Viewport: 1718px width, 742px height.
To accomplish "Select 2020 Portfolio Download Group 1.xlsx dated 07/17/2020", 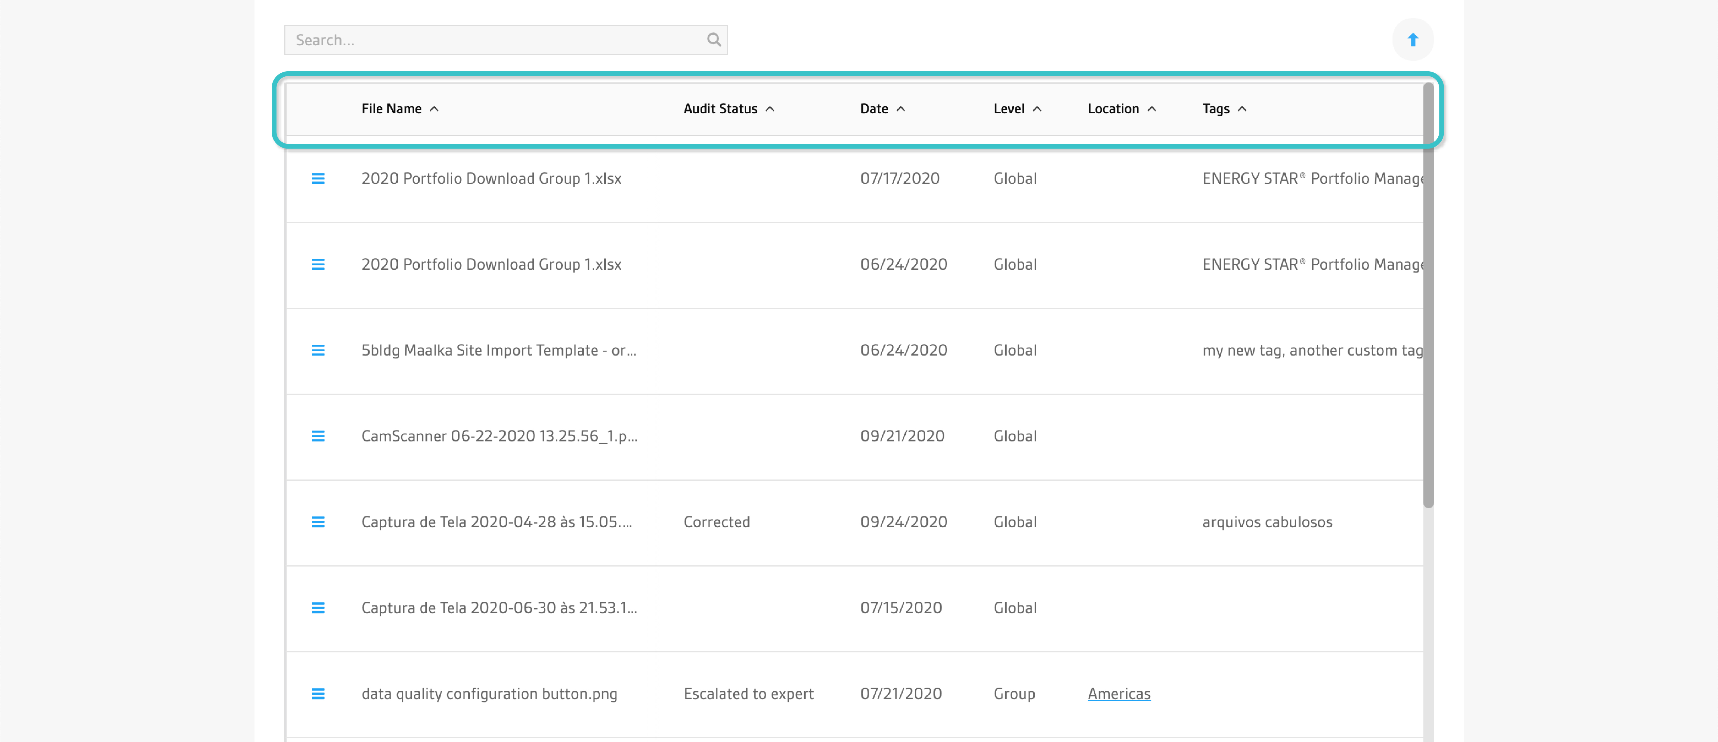I will tap(492, 179).
